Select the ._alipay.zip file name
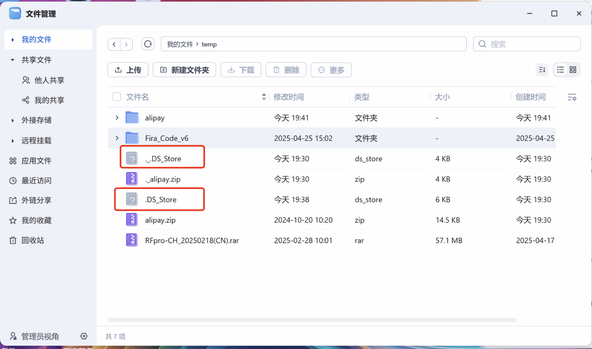Viewport: 592px width, 349px height. (x=163, y=179)
